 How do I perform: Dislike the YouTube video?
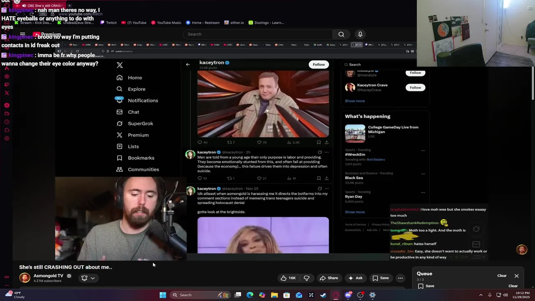pyautogui.click(x=306, y=278)
